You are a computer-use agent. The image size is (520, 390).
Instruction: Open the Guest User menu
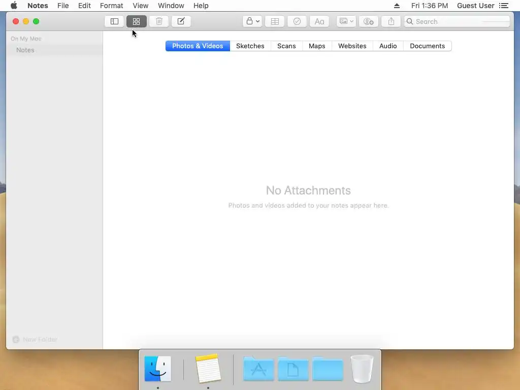pos(475,6)
